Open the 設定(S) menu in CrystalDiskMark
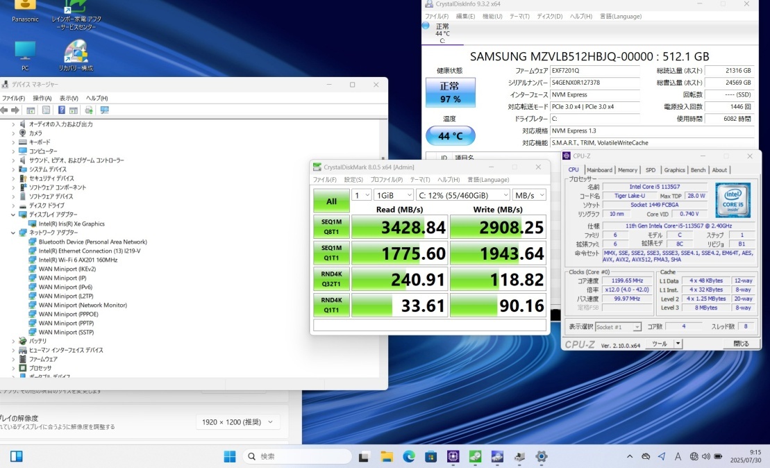 353,180
